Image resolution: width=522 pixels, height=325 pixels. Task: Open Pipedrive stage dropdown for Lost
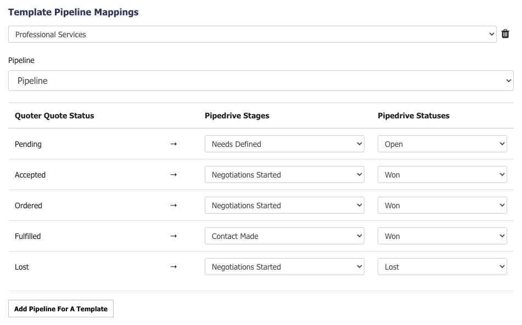coord(284,266)
